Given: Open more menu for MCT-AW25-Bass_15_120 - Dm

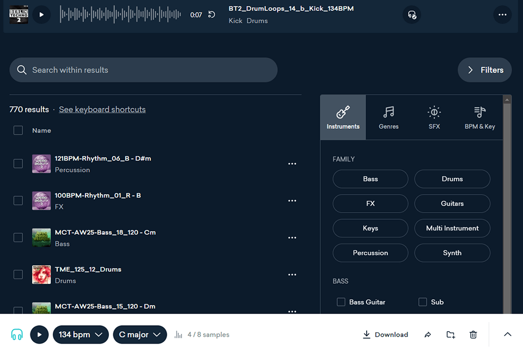Looking at the screenshot, I should pos(292,311).
